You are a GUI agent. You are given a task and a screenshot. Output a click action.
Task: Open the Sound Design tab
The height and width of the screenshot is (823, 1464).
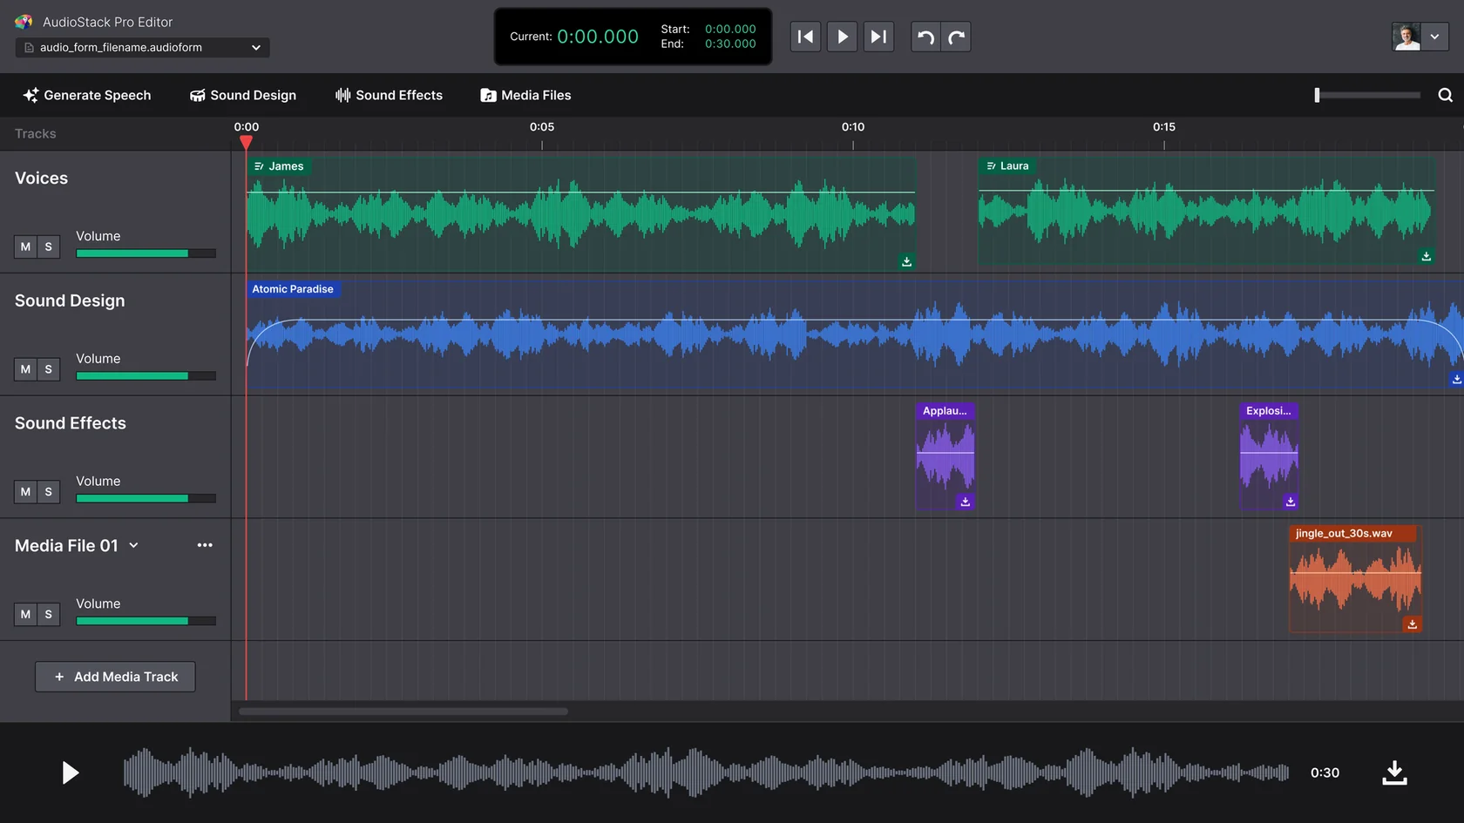[x=243, y=95]
